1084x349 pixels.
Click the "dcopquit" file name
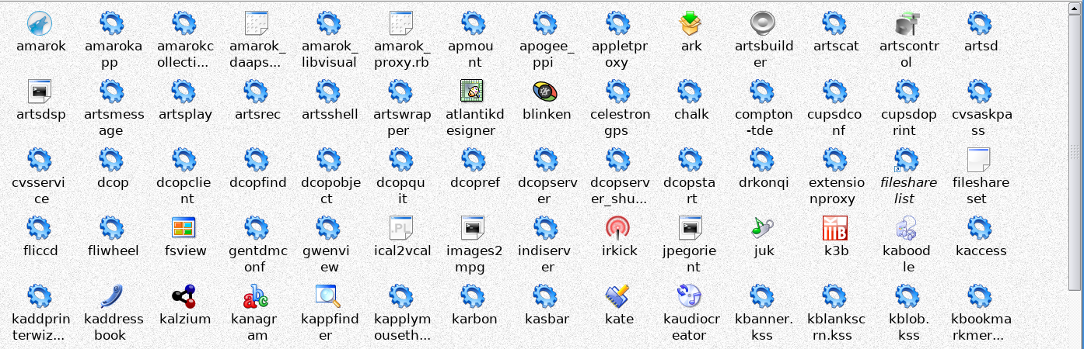point(401,191)
